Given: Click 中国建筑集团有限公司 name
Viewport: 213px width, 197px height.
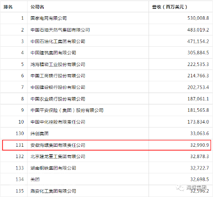Looking at the screenshot, I should [53, 53].
